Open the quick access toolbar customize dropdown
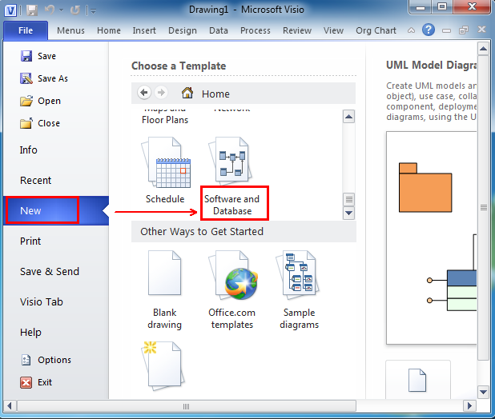Screen dimensions: 495x419 [x=94, y=11]
